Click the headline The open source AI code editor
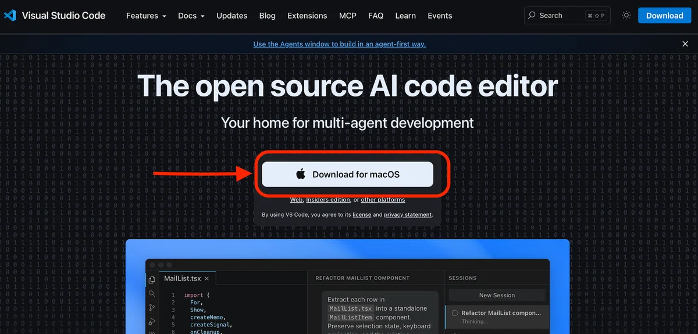This screenshot has width=698, height=334. tap(348, 86)
